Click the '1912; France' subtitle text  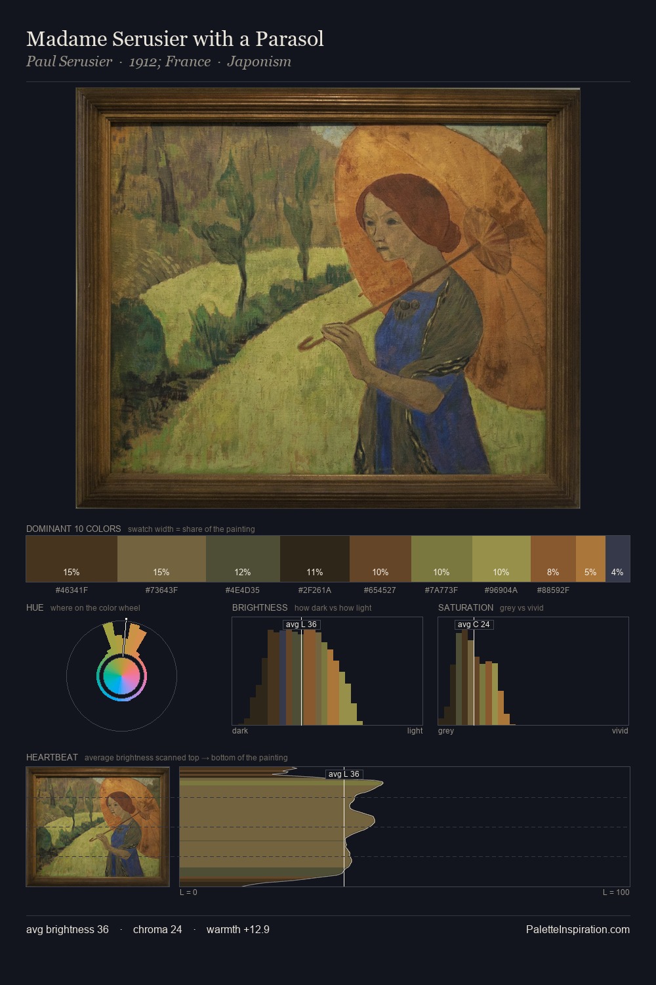coord(170,62)
